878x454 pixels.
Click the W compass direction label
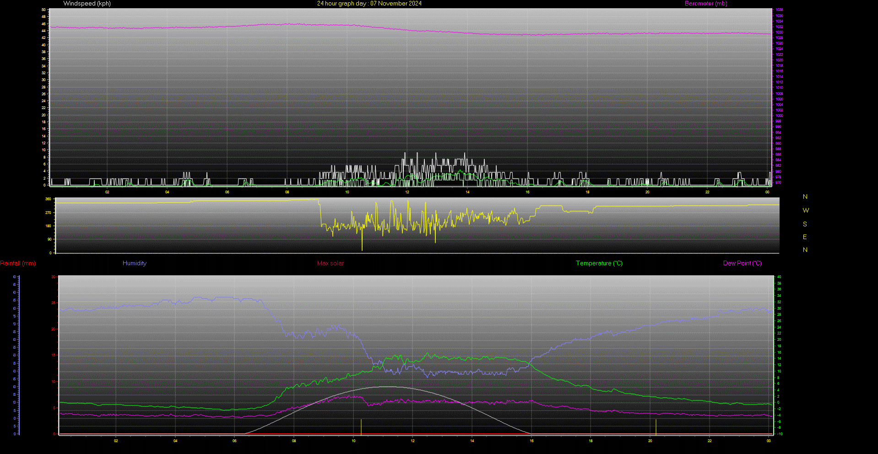(806, 210)
